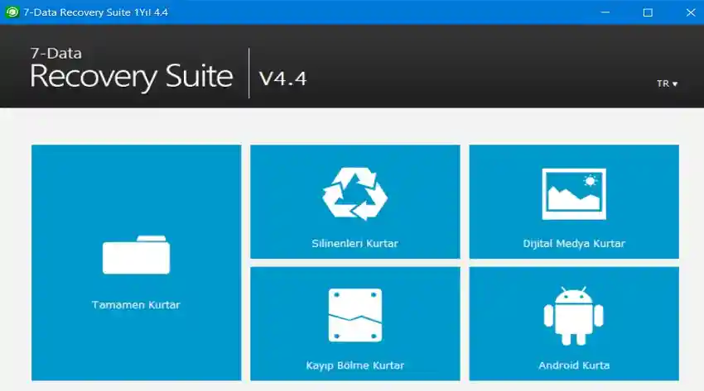Viewport: 704px width, 391px height.
Task: Click the white folder icon for full recovery
Action: pyautogui.click(x=136, y=255)
